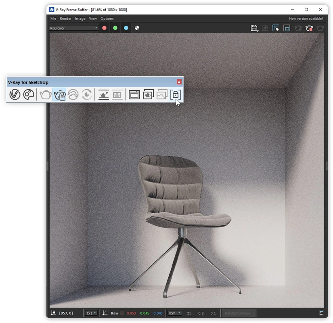Image resolution: width=333 pixels, height=323 pixels.
Task: Toggle the red color channel
Action: (x=104, y=27)
